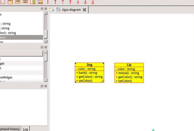
Task: Close the top tree view panel
Action: click(x=46, y=9)
